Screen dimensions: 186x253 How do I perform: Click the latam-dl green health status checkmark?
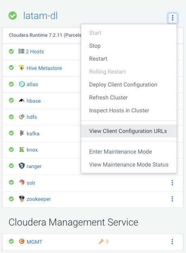pyautogui.click(x=13, y=16)
